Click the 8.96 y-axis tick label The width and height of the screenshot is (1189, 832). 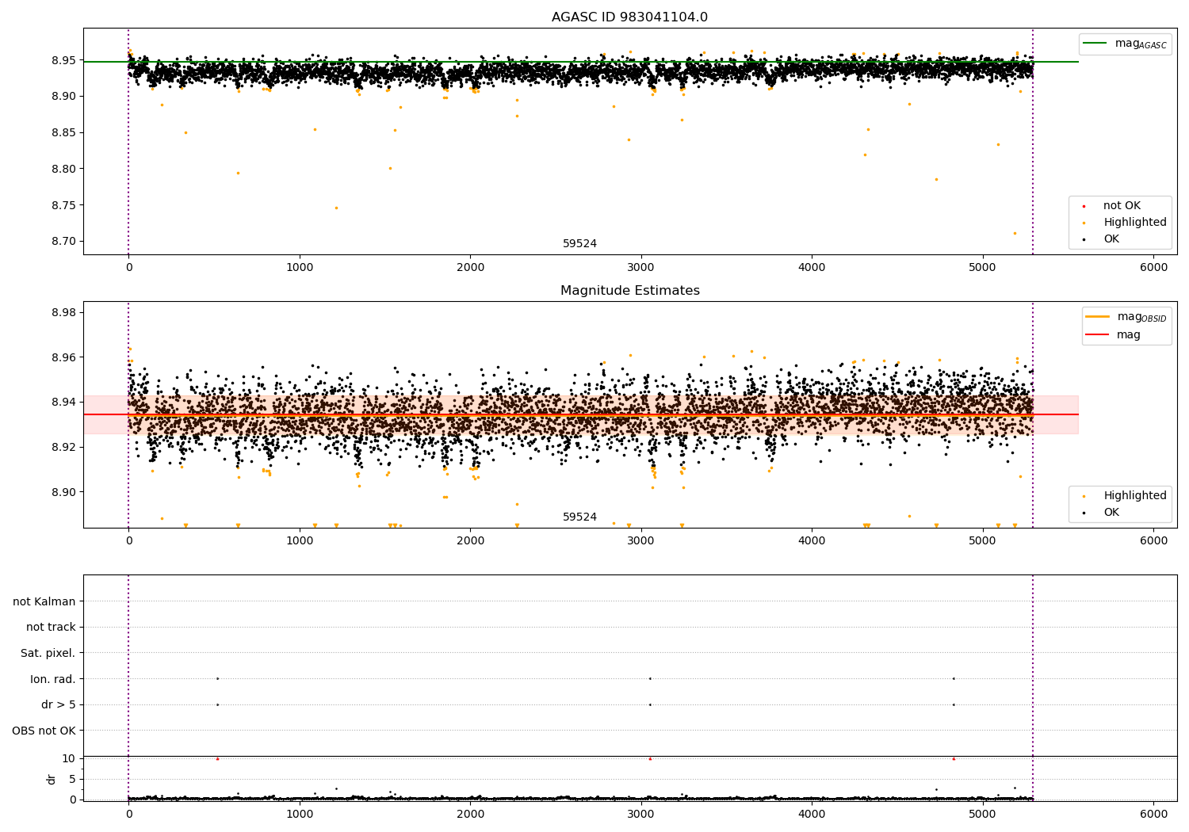pos(63,358)
